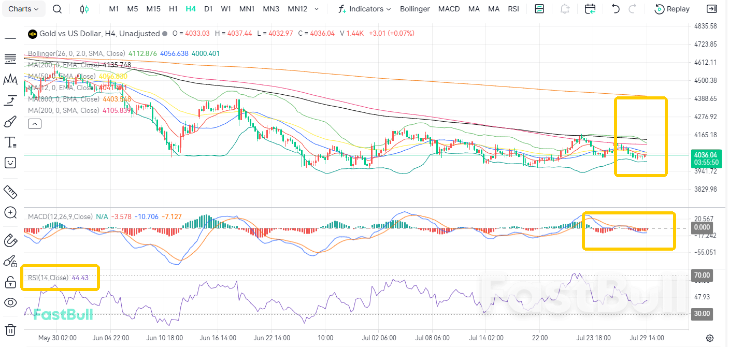Viewport: 729px width, 347px height.
Task: Click the Jul 29 14:00 time label
Action: (647, 338)
